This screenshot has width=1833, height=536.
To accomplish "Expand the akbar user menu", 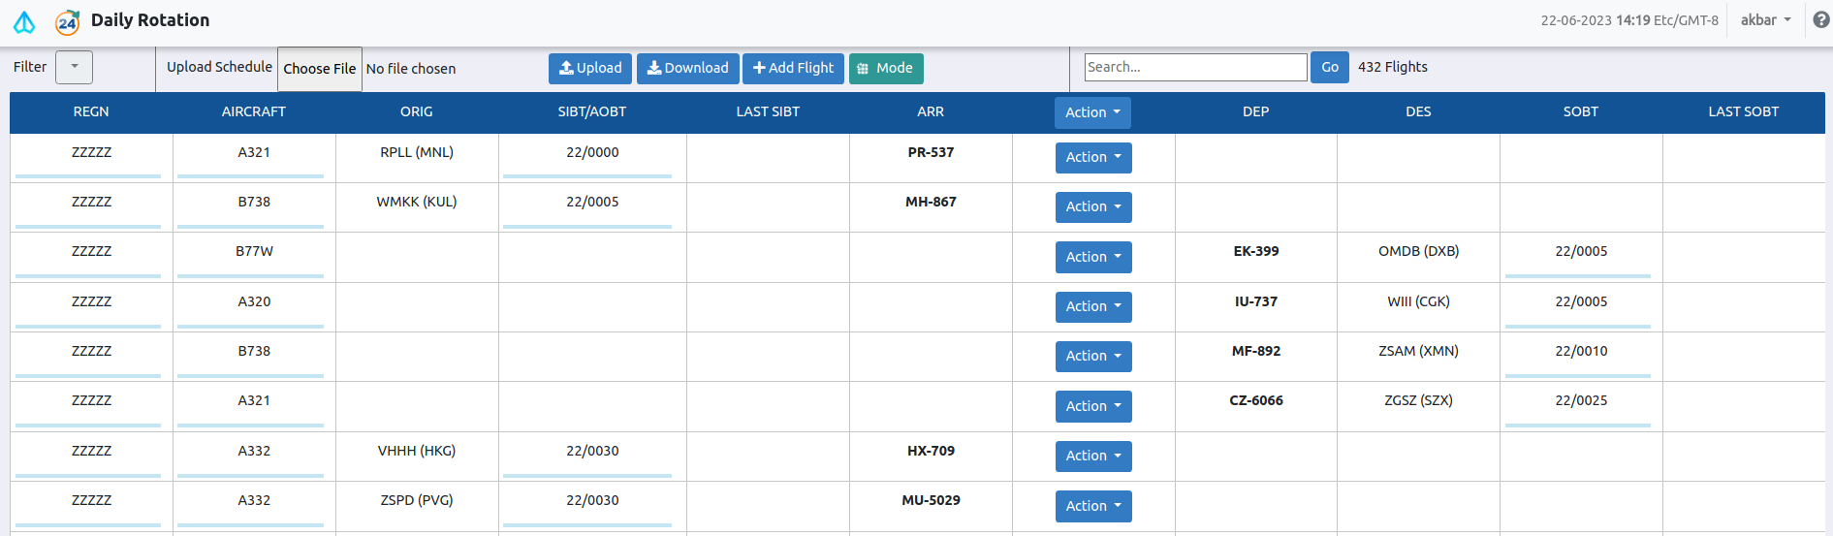I will click(1765, 20).
